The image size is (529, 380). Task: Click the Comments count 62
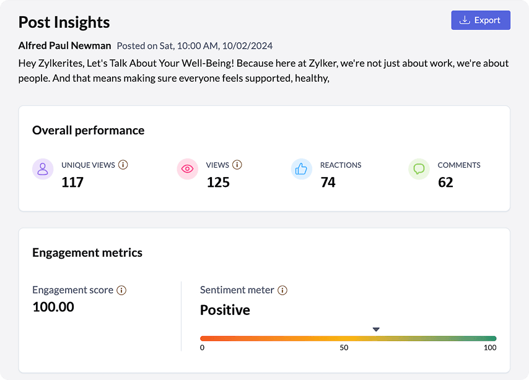tap(445, 182)
